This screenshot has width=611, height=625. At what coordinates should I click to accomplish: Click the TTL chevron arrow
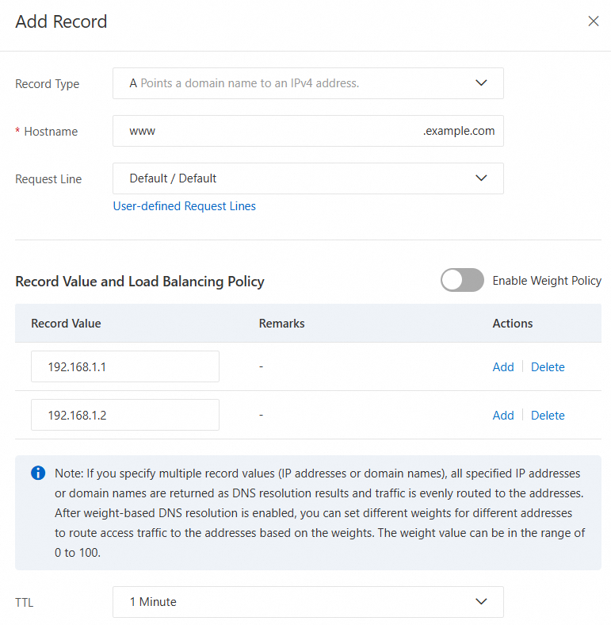tap(481, 602)
